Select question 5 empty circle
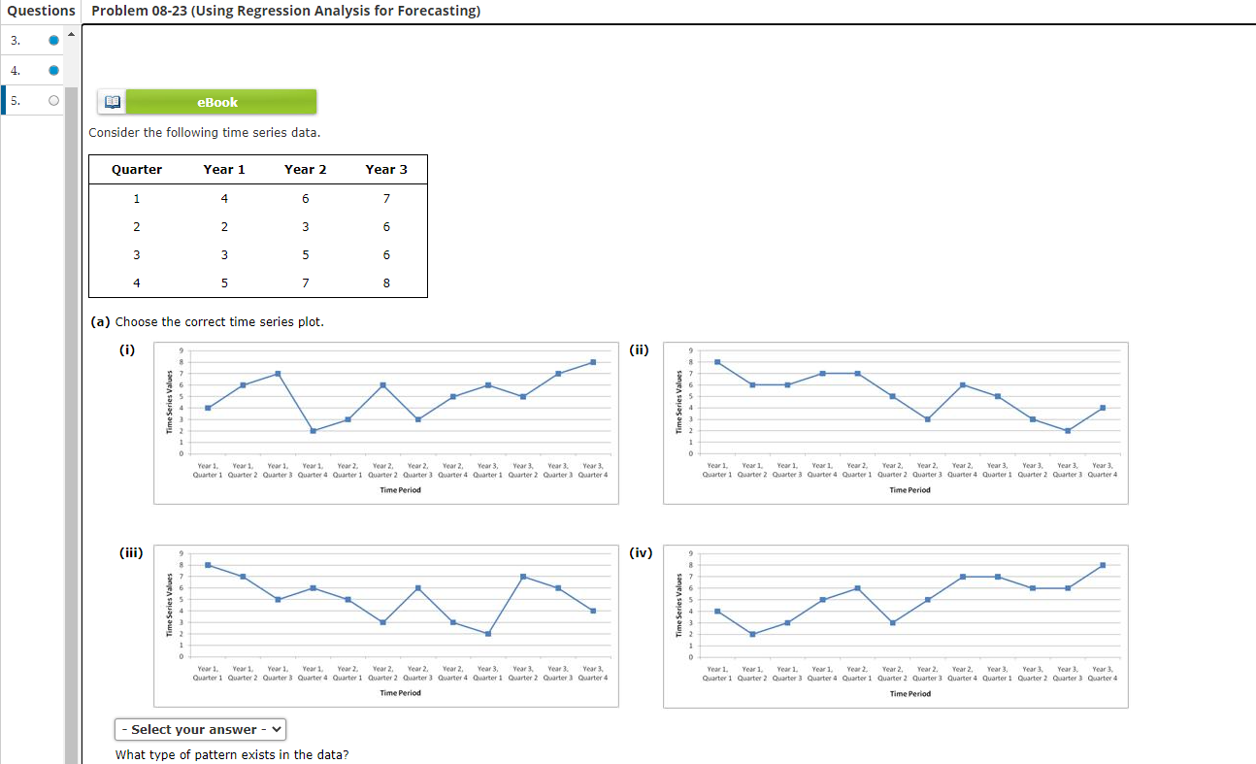The image size is (1256, 764). coord(54,100)
